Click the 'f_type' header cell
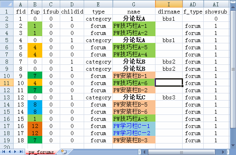The image size is (236, 155). coord(193,12)
